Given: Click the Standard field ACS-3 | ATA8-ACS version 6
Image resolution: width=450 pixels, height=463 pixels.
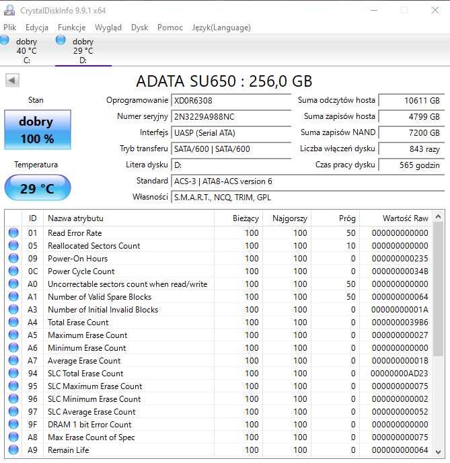Looking at the screenshot, I should (308, 181).
